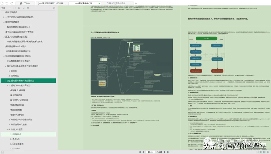Open the 减少使用不必要的锁 bookmark

coord(19,100)
